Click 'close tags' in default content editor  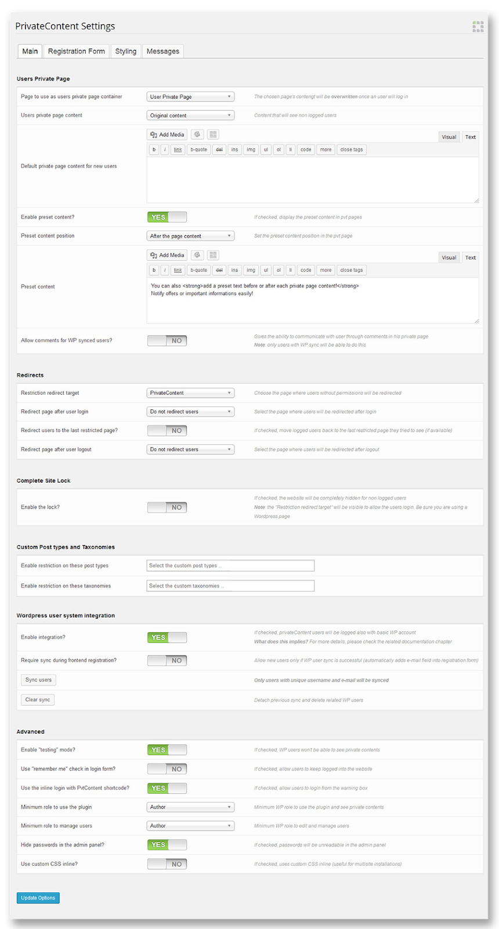tap(352, 150)
